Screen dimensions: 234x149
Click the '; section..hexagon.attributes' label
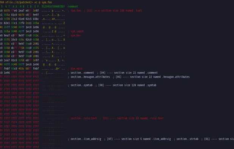[89, 77]
